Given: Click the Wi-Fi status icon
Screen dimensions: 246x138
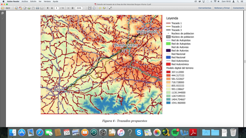Looking at the screenshot, I should [215, 2].
